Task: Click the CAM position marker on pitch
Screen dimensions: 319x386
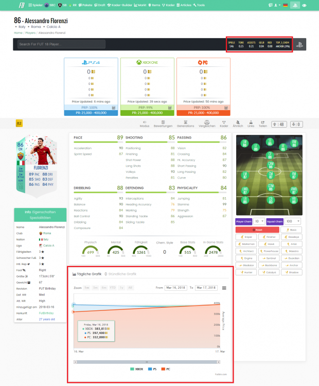Action: pos(271,165)
